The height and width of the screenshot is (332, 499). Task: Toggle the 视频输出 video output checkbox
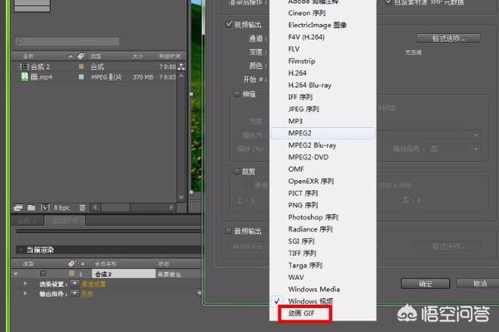tap(229, 24)
